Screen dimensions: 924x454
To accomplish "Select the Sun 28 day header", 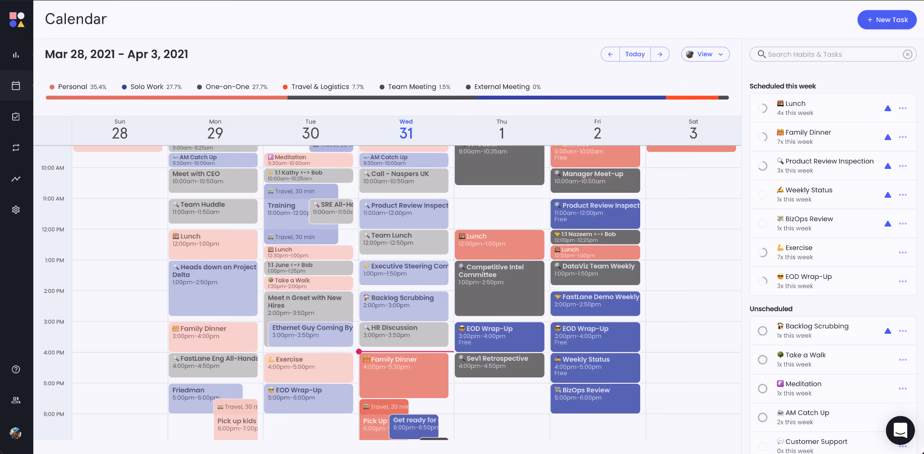I will [120, 130].
